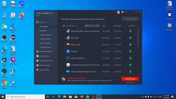Click the uninstall trash icon for Bluej (x64)

point(130,38)
